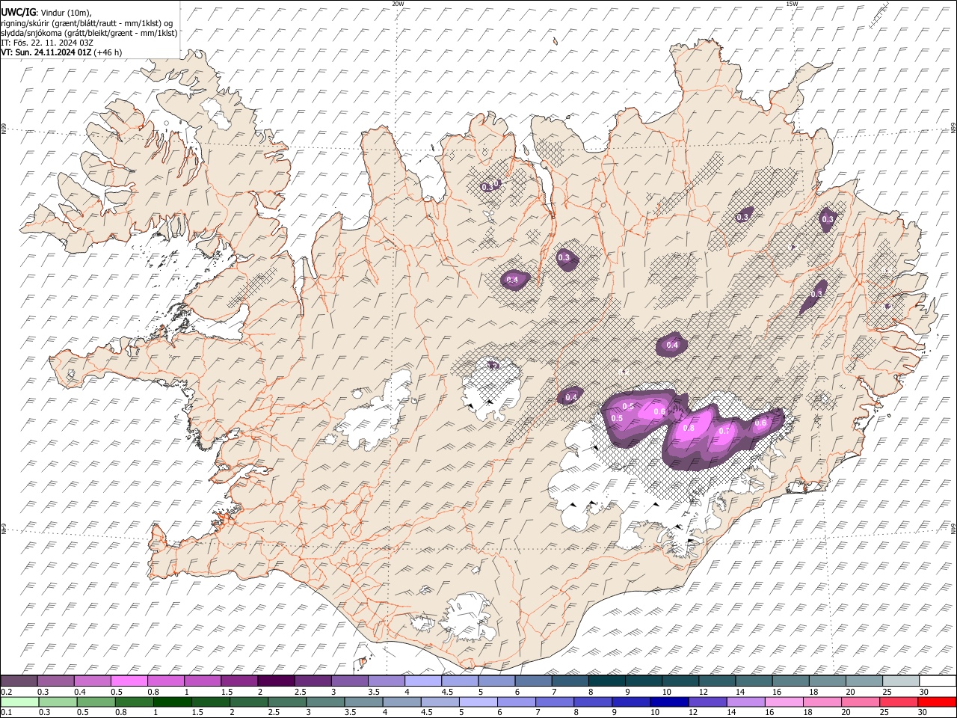Screen dimensions: 957x718
Task: Select the 0.7 snowfall value on the map
Action: click(723, 432)
